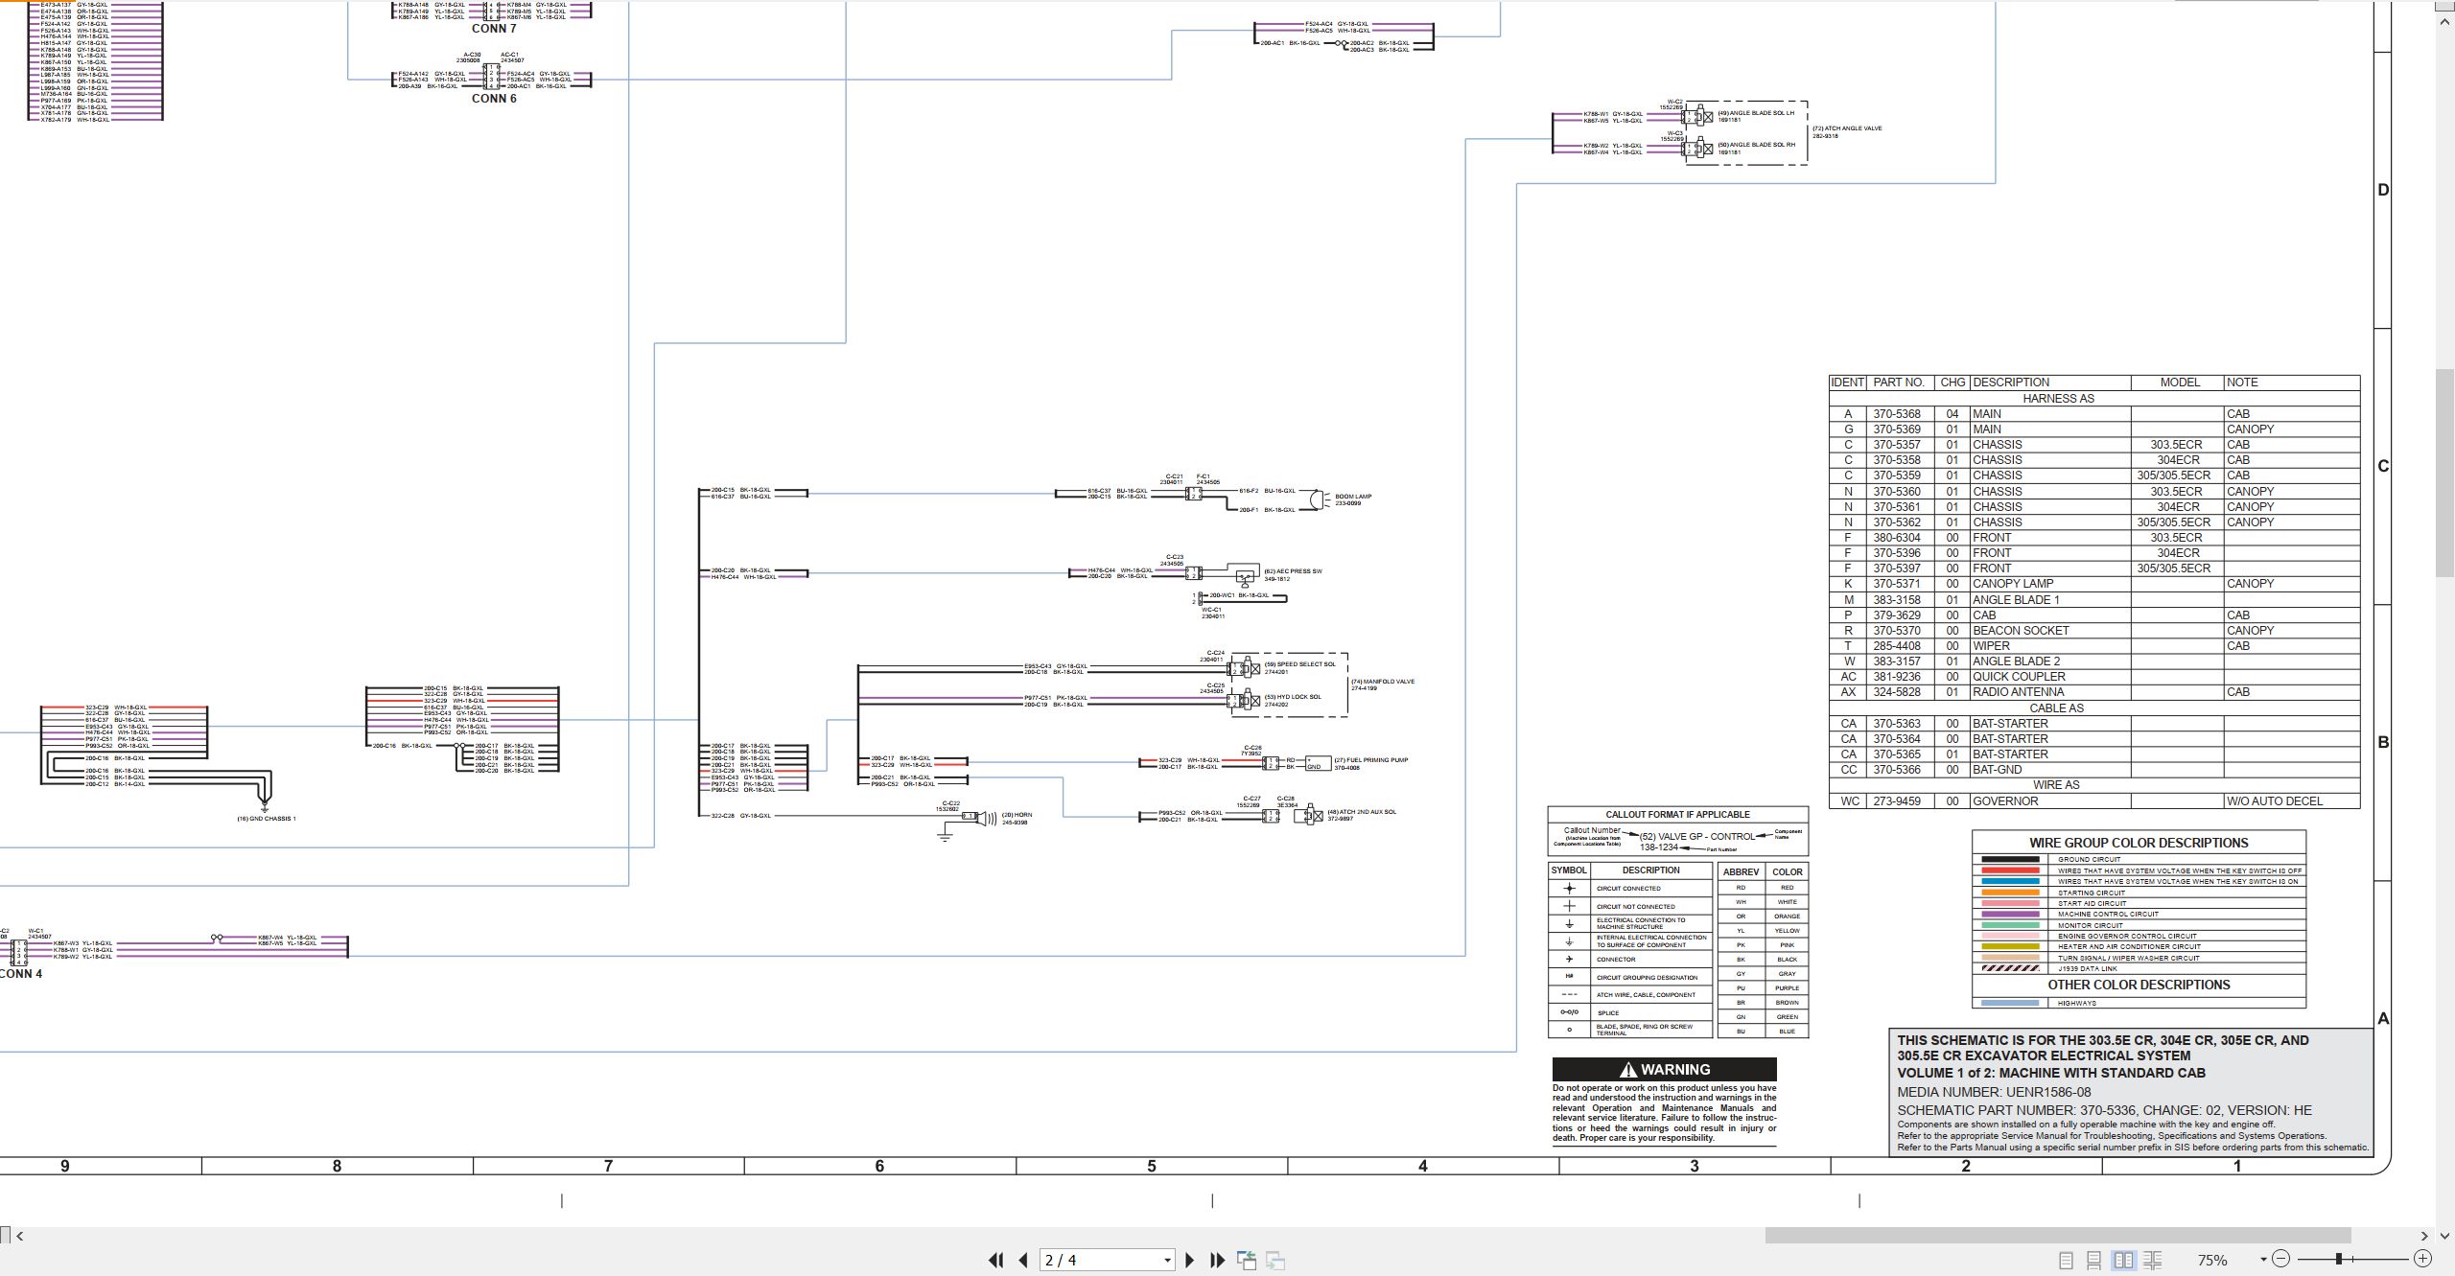Click the BOOM LAMP component label

click(x=1353, y=497)
